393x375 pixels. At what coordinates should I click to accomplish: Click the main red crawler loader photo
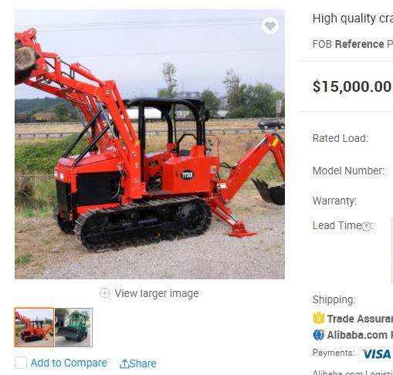150,144
